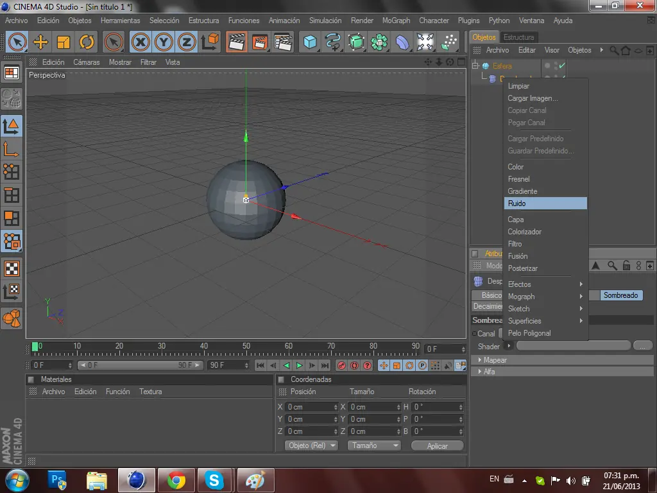
Task: Select the polygons mode icon
Action: pos(12,218)
